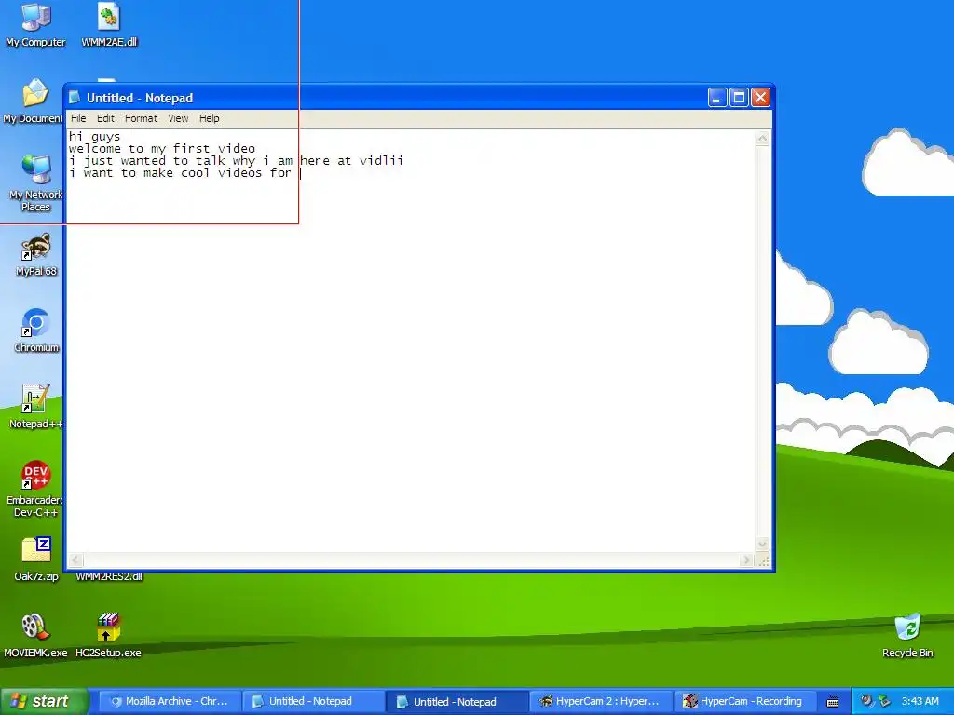954x715 pixels.
Task: Click active Untitled - Notepad taskbar button
Action: [457, 702]
